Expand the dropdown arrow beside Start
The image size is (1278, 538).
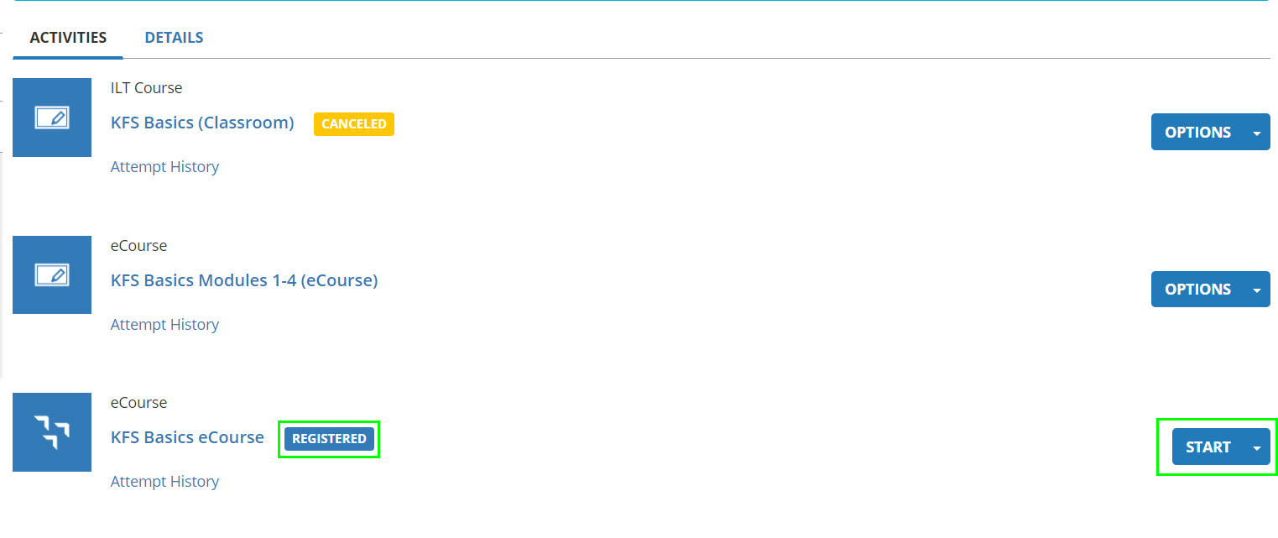pos(1256,447)
